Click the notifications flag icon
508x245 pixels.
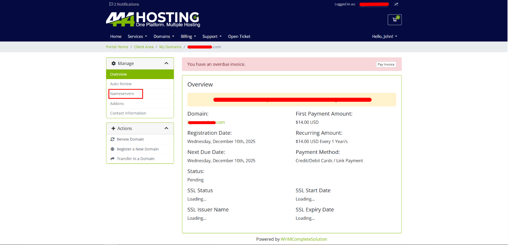pos(111,4)
